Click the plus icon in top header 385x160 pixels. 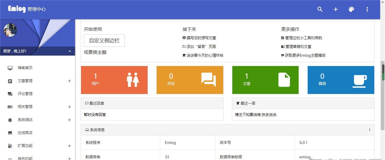pyautogui.click(x=336, y=9)
